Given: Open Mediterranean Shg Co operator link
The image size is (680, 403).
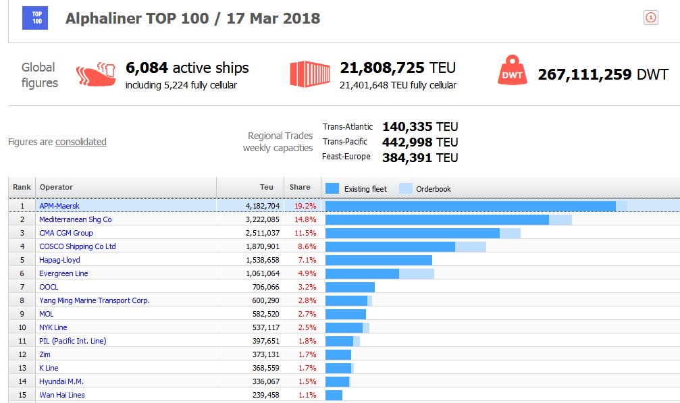Looking at the screenshot, I should click(76, 219).
